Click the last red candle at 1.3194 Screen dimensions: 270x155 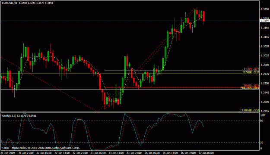point(204,16)
